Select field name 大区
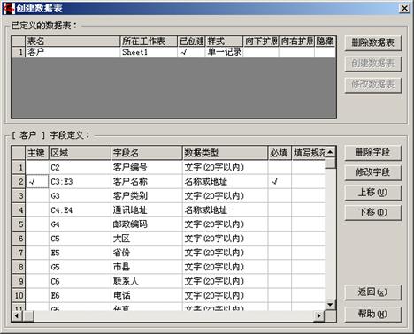 coord(147,239)
